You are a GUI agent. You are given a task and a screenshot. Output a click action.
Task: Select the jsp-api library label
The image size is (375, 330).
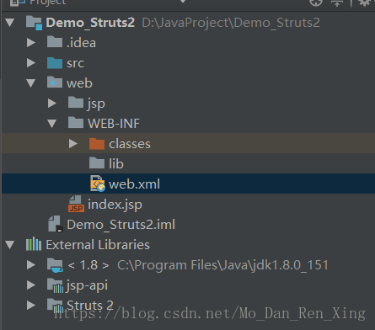pos(87,285)
